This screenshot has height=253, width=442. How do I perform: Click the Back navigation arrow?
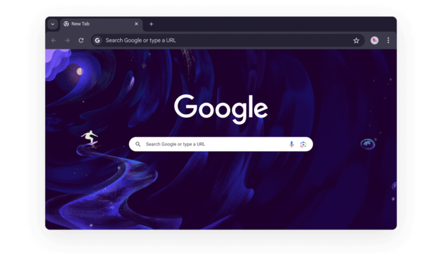(x=54, y=41)
